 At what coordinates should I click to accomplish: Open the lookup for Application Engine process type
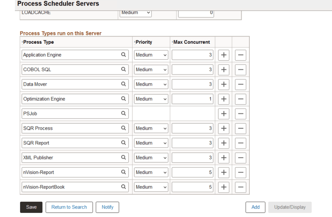pos(123,55)
